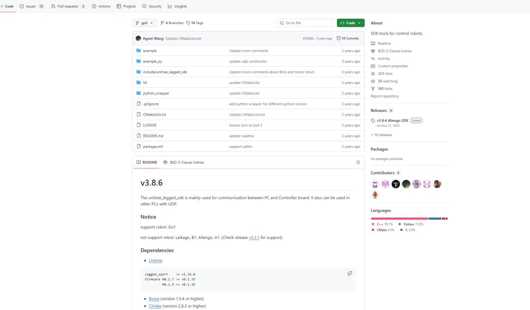Screen dimensions: 530x310
Task: Click the commit message "support catkin"
Action: (x=240, y=146)
